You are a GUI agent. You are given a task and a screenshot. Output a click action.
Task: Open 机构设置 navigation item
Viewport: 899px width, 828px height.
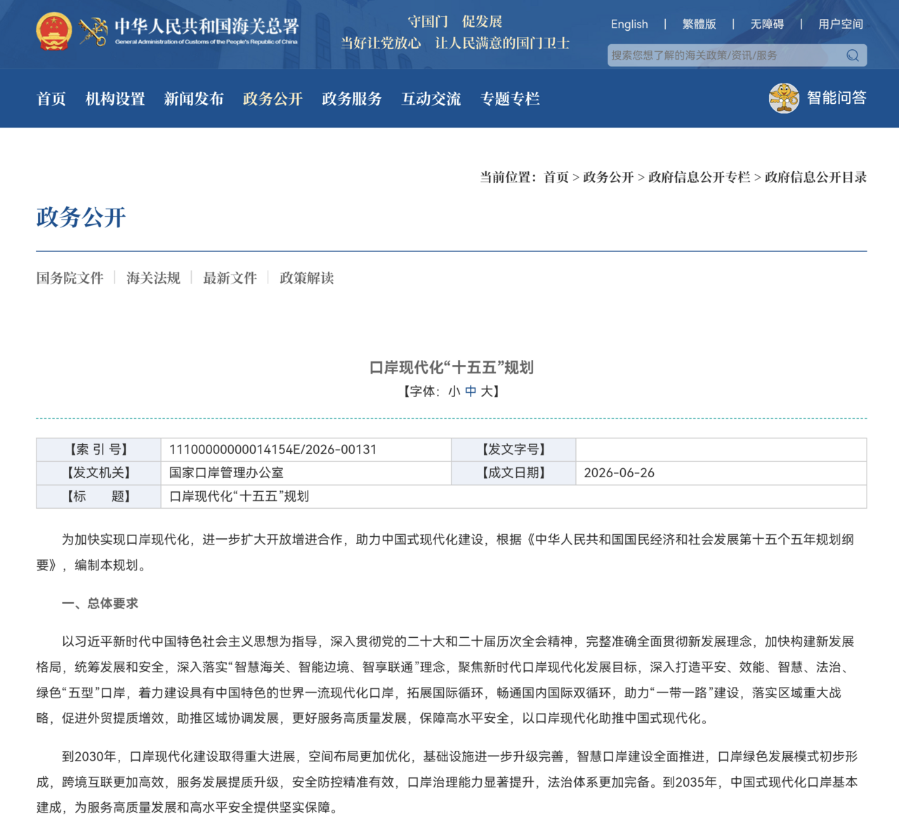click(115, 99)
